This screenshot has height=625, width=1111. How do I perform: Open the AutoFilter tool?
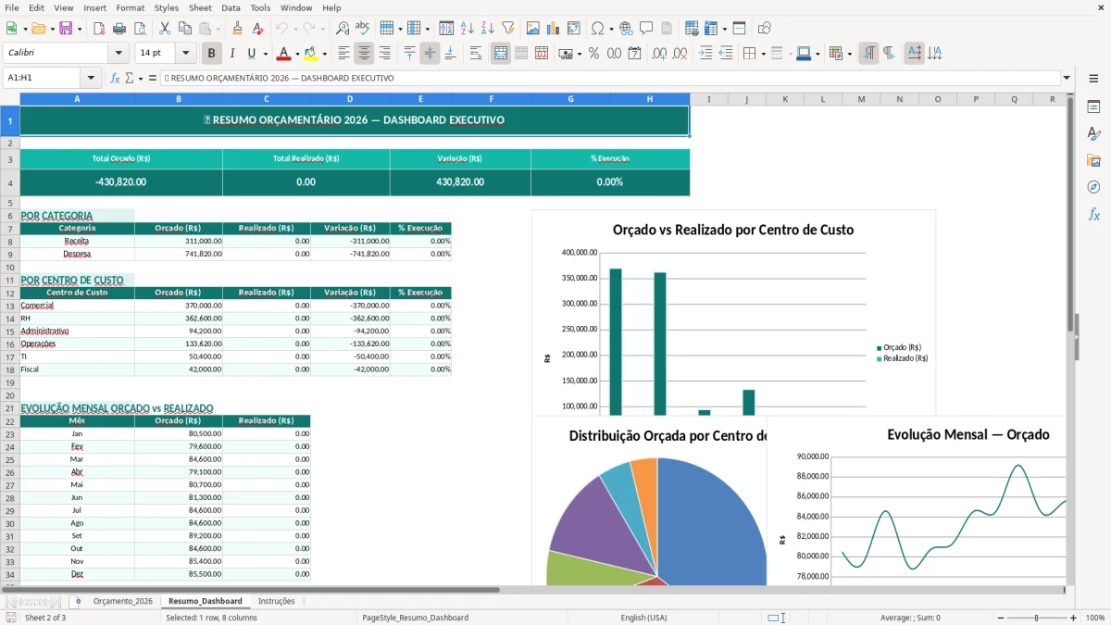pos(507,28)
